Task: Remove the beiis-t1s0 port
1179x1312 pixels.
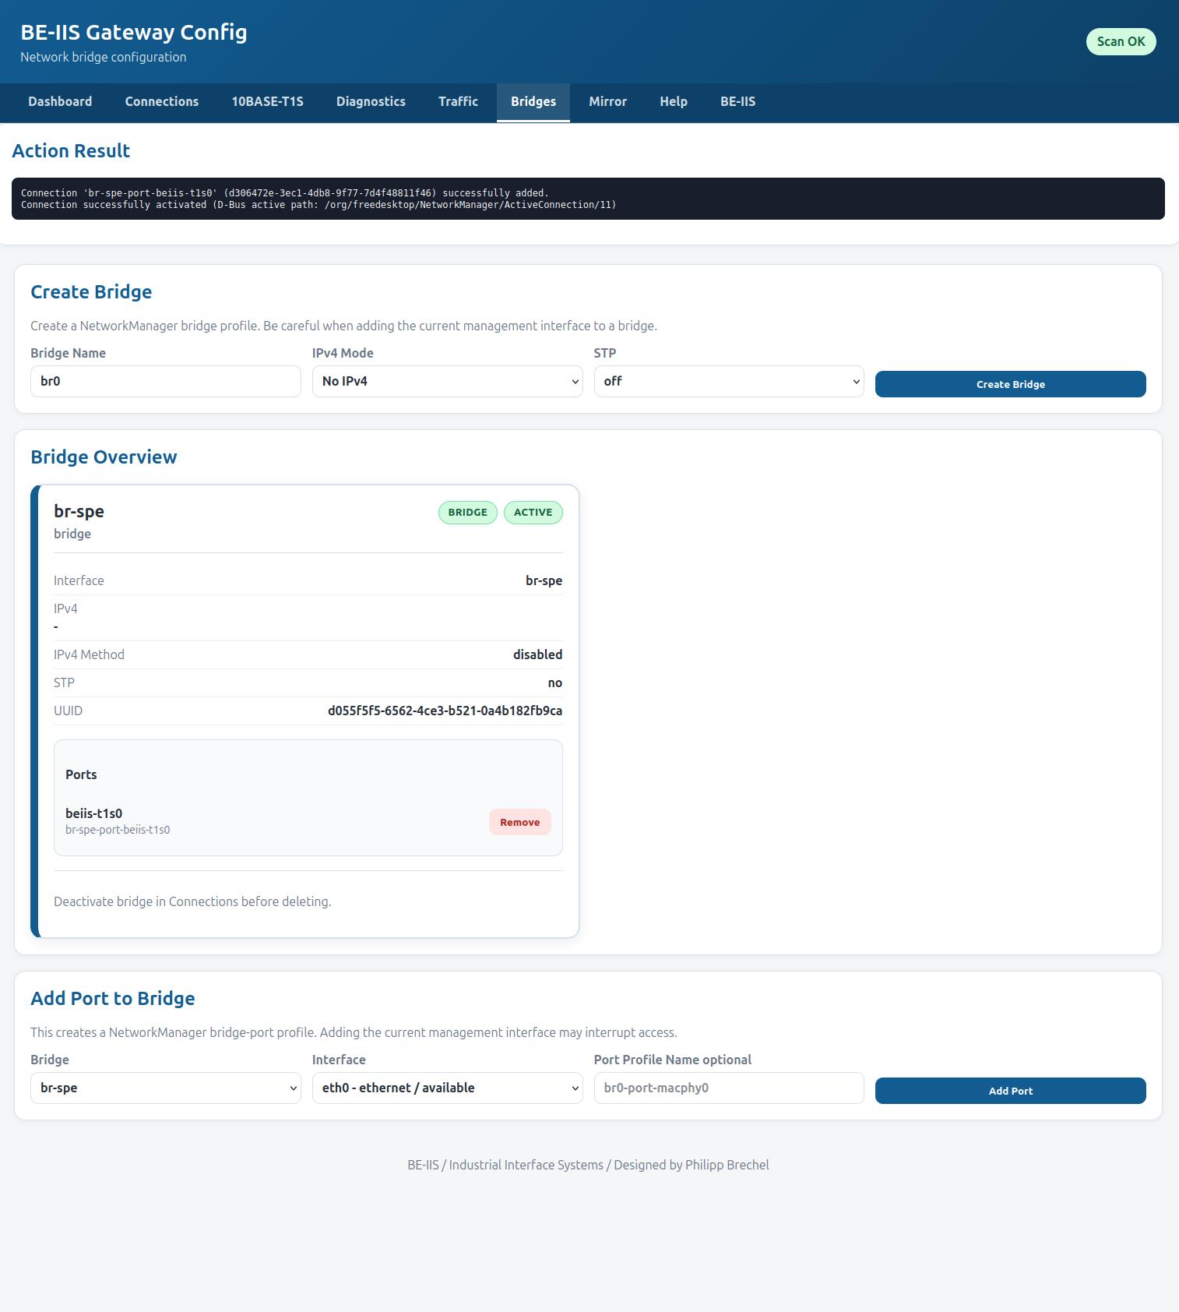Action: pyautogui.click(x=520, y=822)
